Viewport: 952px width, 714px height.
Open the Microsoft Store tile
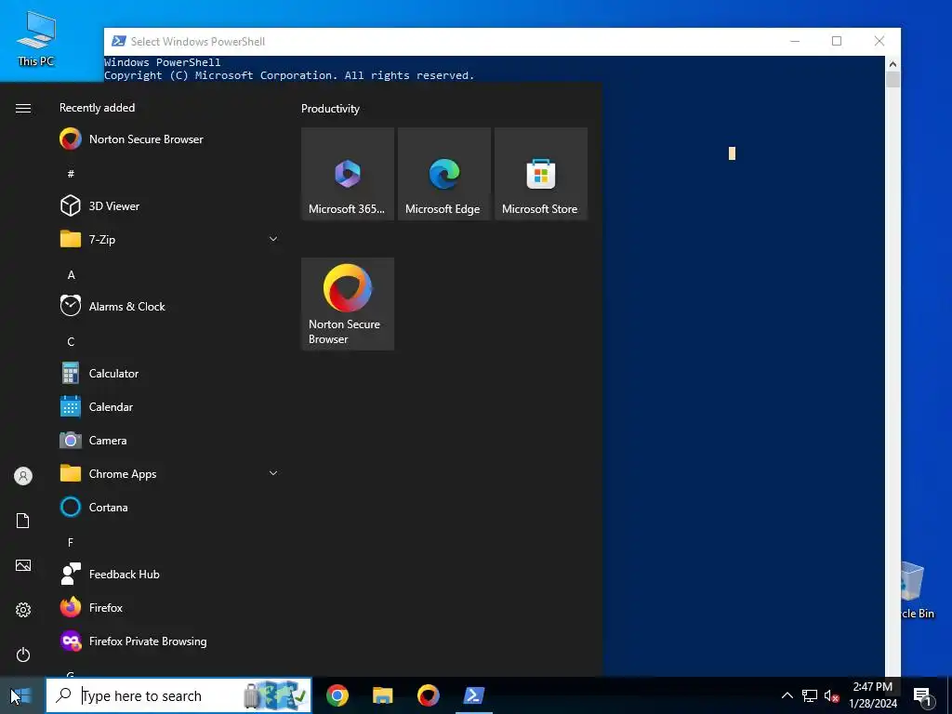(x=540, y=174)
